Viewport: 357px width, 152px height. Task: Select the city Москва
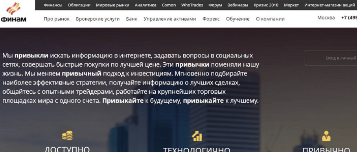[326, 18]
